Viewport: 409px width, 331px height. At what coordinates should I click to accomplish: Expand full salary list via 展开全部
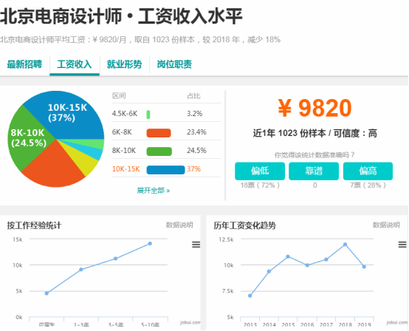pos(154,191)
